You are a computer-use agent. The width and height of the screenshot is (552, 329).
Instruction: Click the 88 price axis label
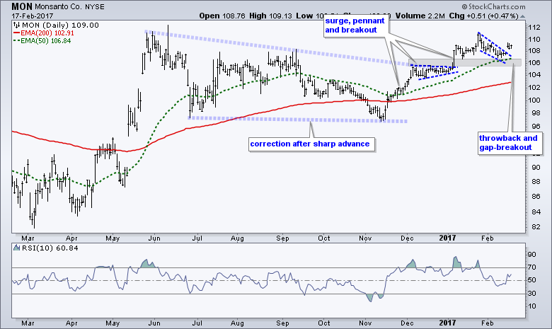(x=536, y=182)
